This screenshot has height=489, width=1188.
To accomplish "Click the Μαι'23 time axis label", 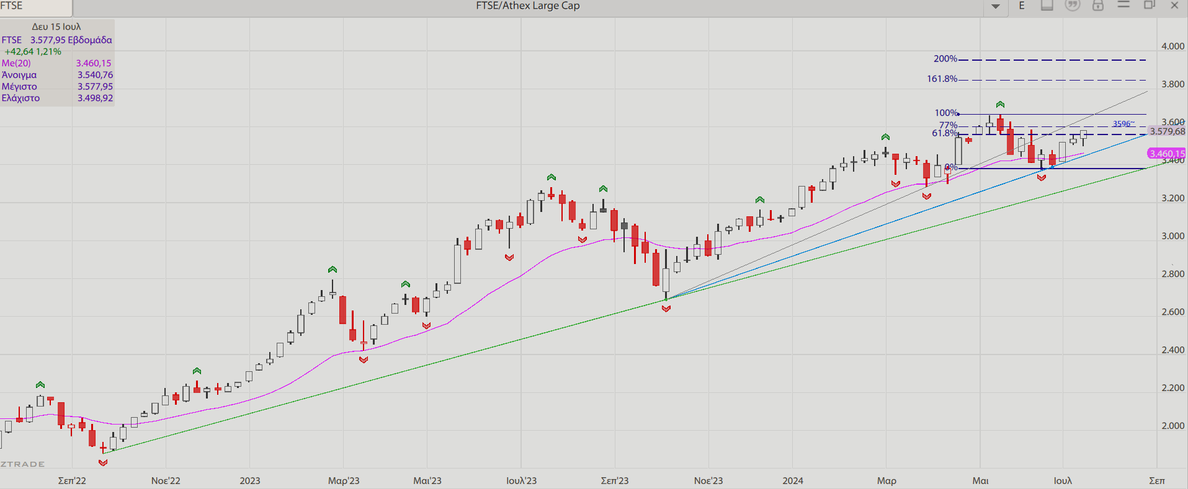I will pos(427,481).
